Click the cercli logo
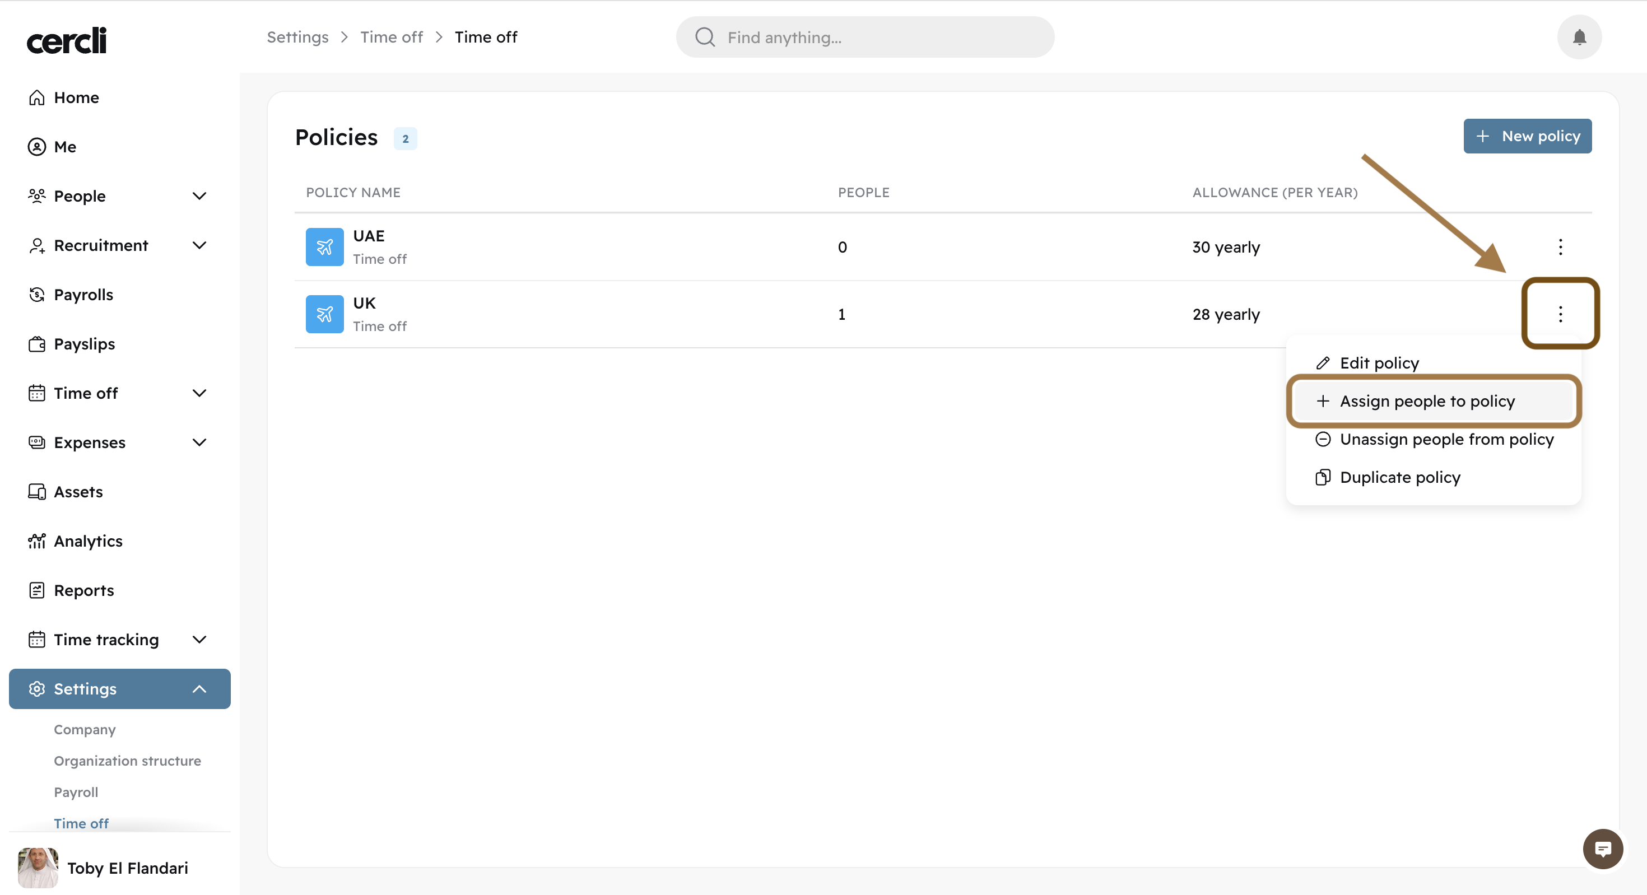The height and width of the screenshot is (895, 1647). coord(67,40)
